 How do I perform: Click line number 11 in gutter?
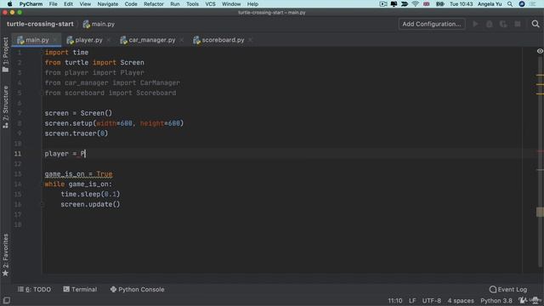click(x=18, y=154)
